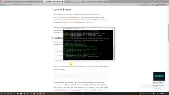The height and width of the screenshot is (95, 169).
Task: Open the XAMPP icon on the taskbar
Action: pyautogui.click(x=44, y=94)
